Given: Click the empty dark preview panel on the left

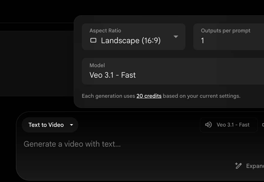Looking at the screenshot, I should point(36,63).
